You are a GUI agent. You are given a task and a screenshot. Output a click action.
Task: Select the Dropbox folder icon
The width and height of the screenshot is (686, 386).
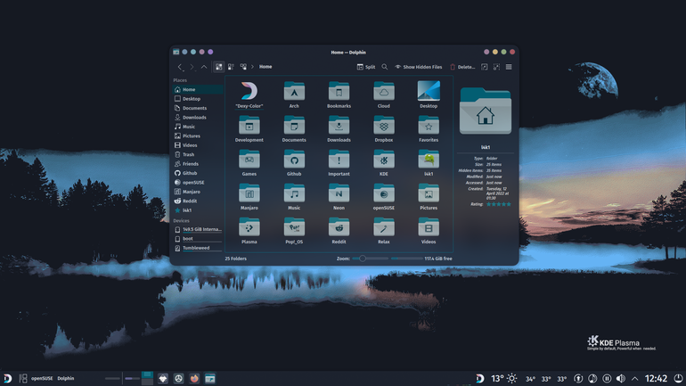click(x=384, y=125)
